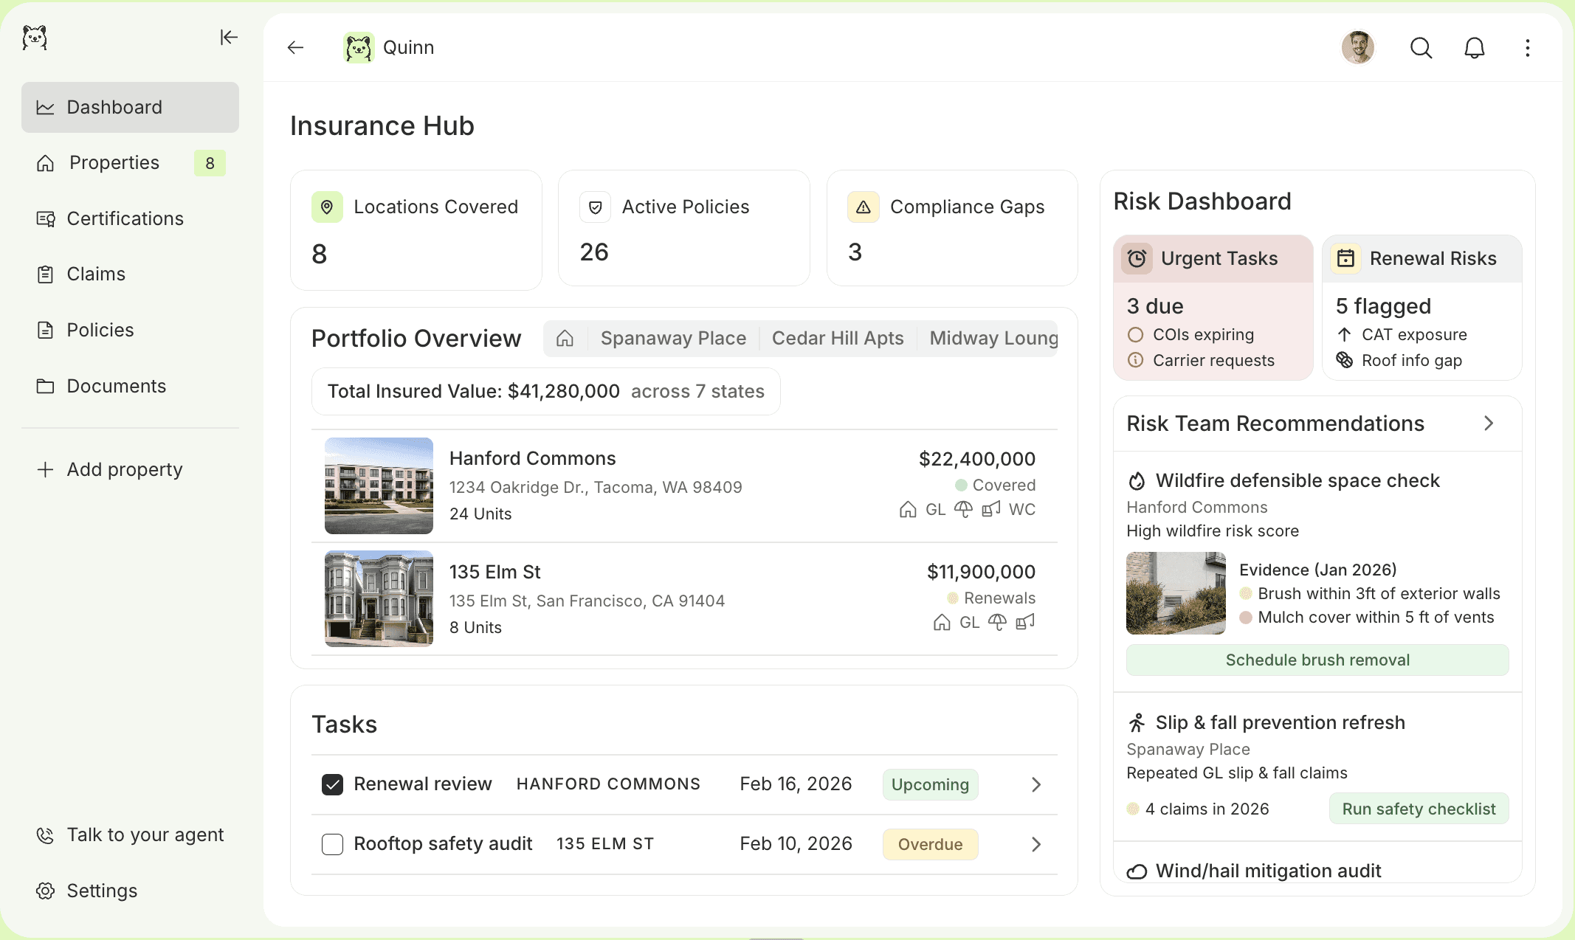The width and height of the screenshot is (1575, 940).
Task: Select the COIs expiring radio circle
Action: (1135, 335)
